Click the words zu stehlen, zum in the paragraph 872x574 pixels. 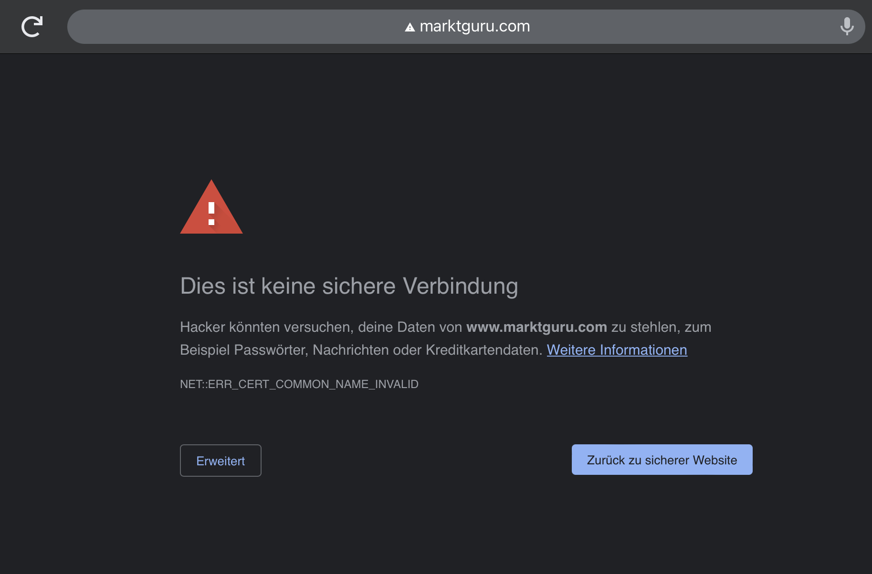tap(662, 327)
